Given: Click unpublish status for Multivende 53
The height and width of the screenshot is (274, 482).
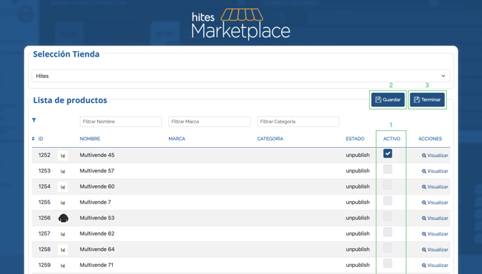Looking at the screenshot, I should pyautogui.click(x=357, y=218).
